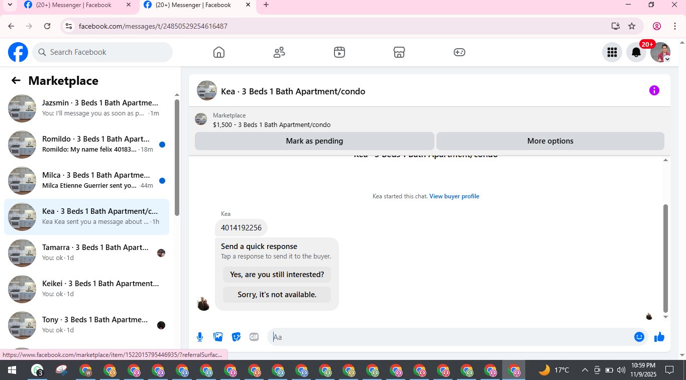686x380 pixels.
Task: Open the account menu from profile avatar
Action: (660, 52)
